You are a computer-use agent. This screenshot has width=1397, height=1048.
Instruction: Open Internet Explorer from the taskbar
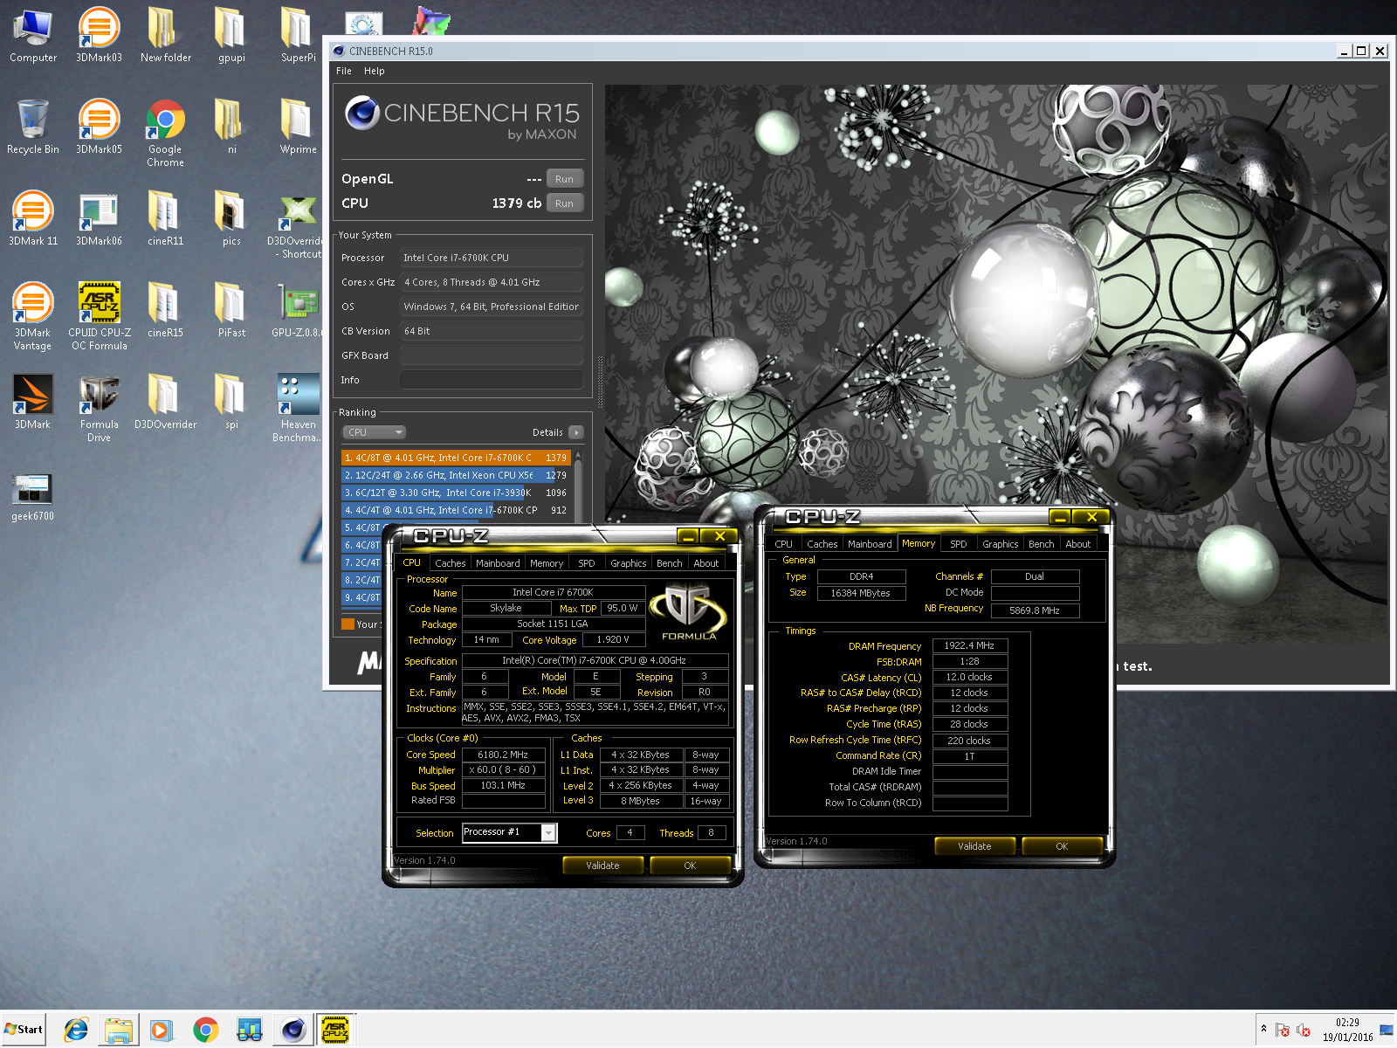76,1030
